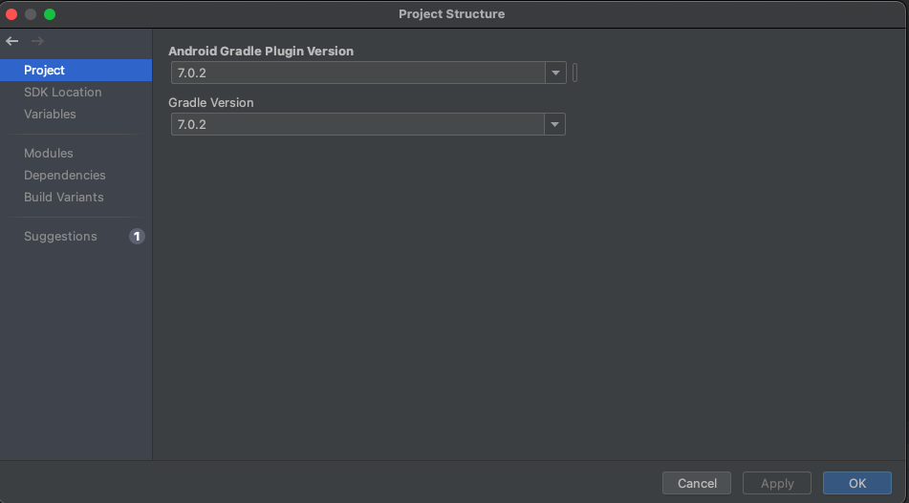Click the Apply button
Viewport: 909px width, 503px height.
point(776,483)
